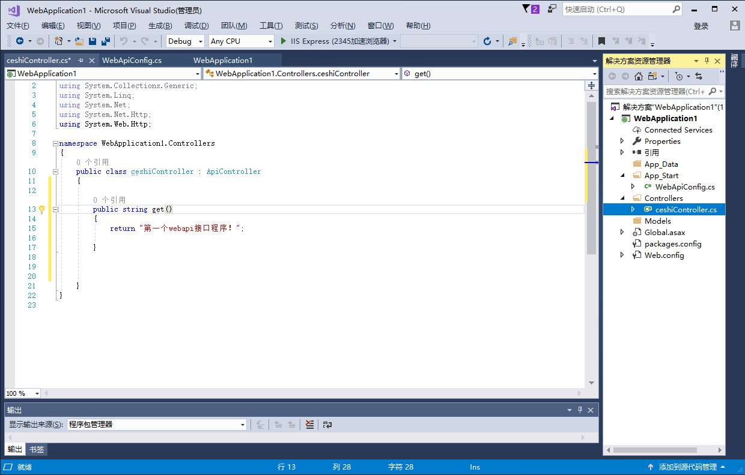Viewport: 745px width, 475px height.
Task: Click the Open File folder icon
Action: click(x=79, y=41)
